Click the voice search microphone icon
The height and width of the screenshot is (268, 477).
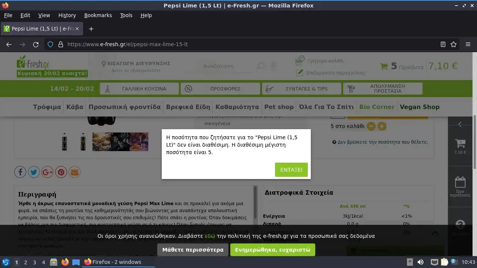(273, 66)
